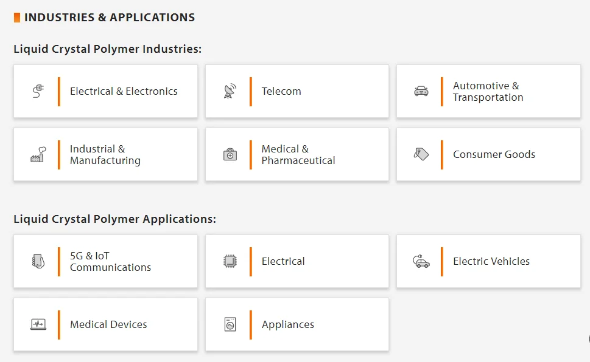The image size is (590, 362).
Task: Click the electric vehicle charging icon
Action: pos(421,261)
